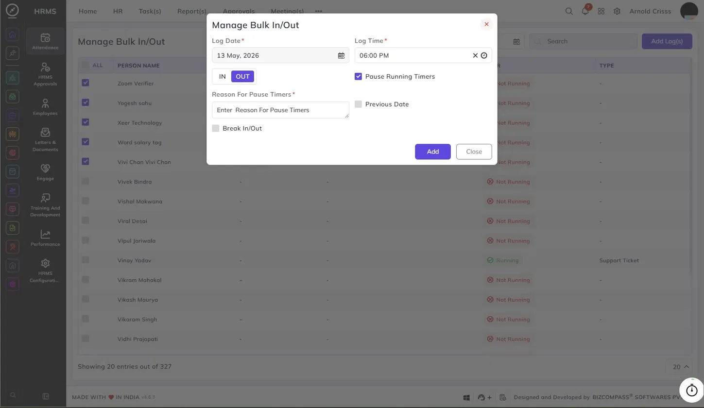Click the PERSON NAME column header

pyautogui.click(x=138, y=66)
